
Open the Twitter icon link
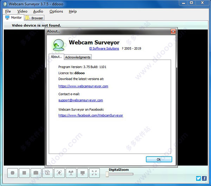point(198,178)
